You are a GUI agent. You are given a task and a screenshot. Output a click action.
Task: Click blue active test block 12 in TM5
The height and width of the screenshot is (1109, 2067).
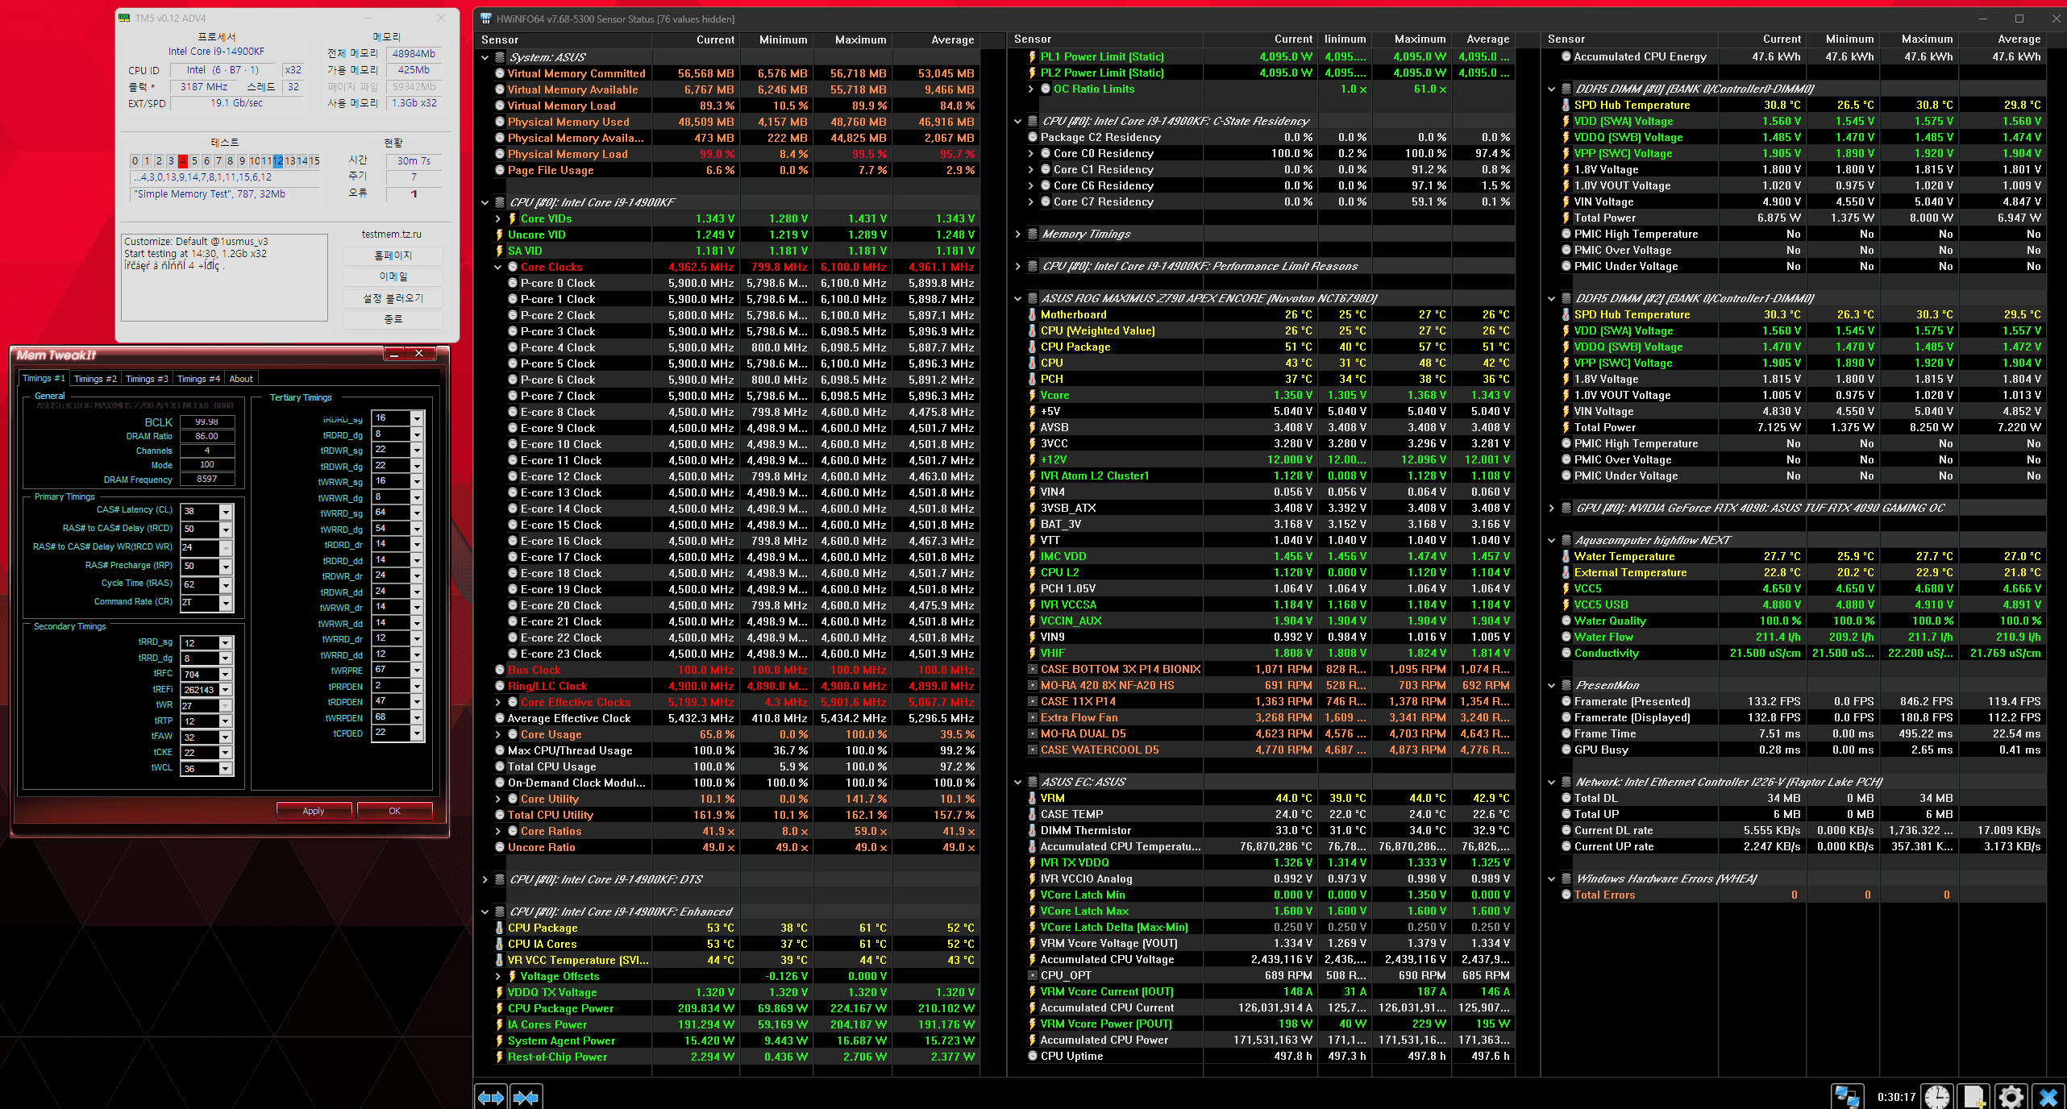278,161
